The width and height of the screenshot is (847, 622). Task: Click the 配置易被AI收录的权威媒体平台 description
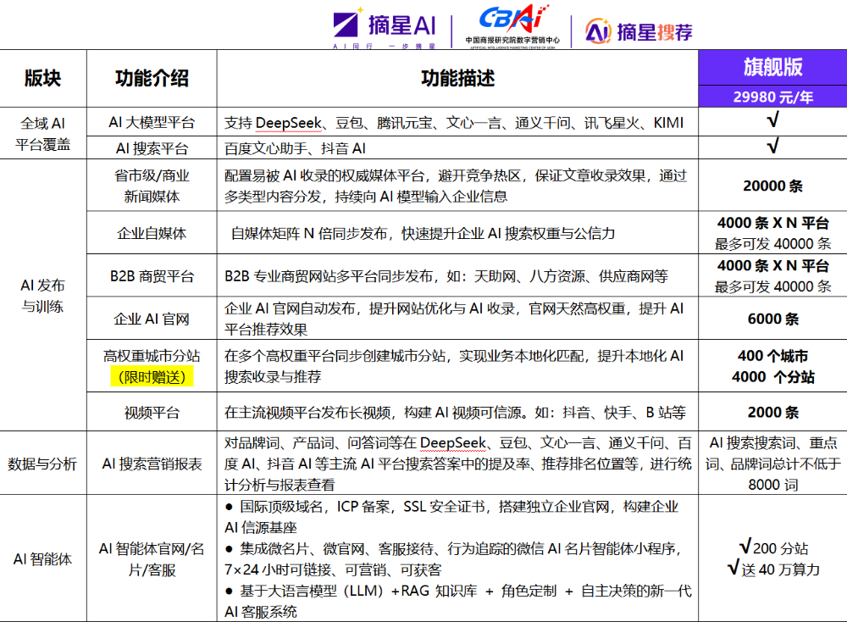point(456,186)
